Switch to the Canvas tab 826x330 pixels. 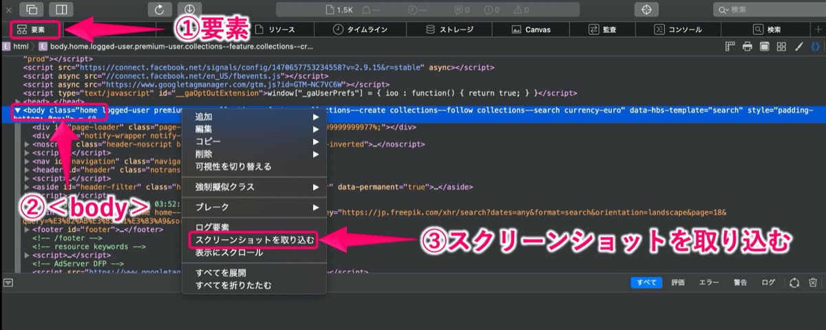[531, 30]
